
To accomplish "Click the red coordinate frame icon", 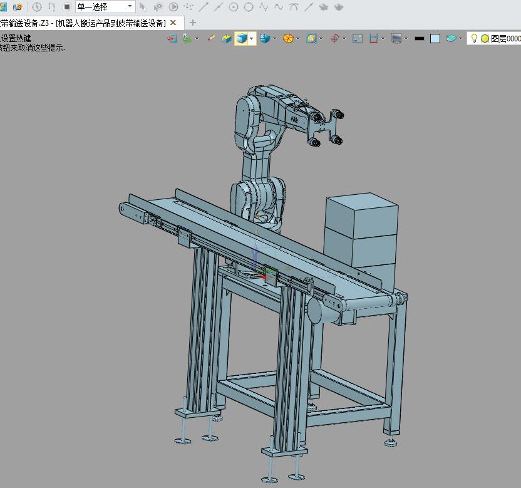I will tap(334, 39).
